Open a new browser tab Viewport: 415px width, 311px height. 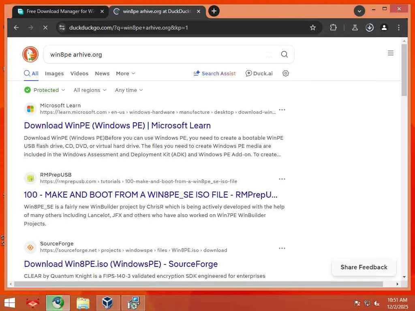[214, 11]
